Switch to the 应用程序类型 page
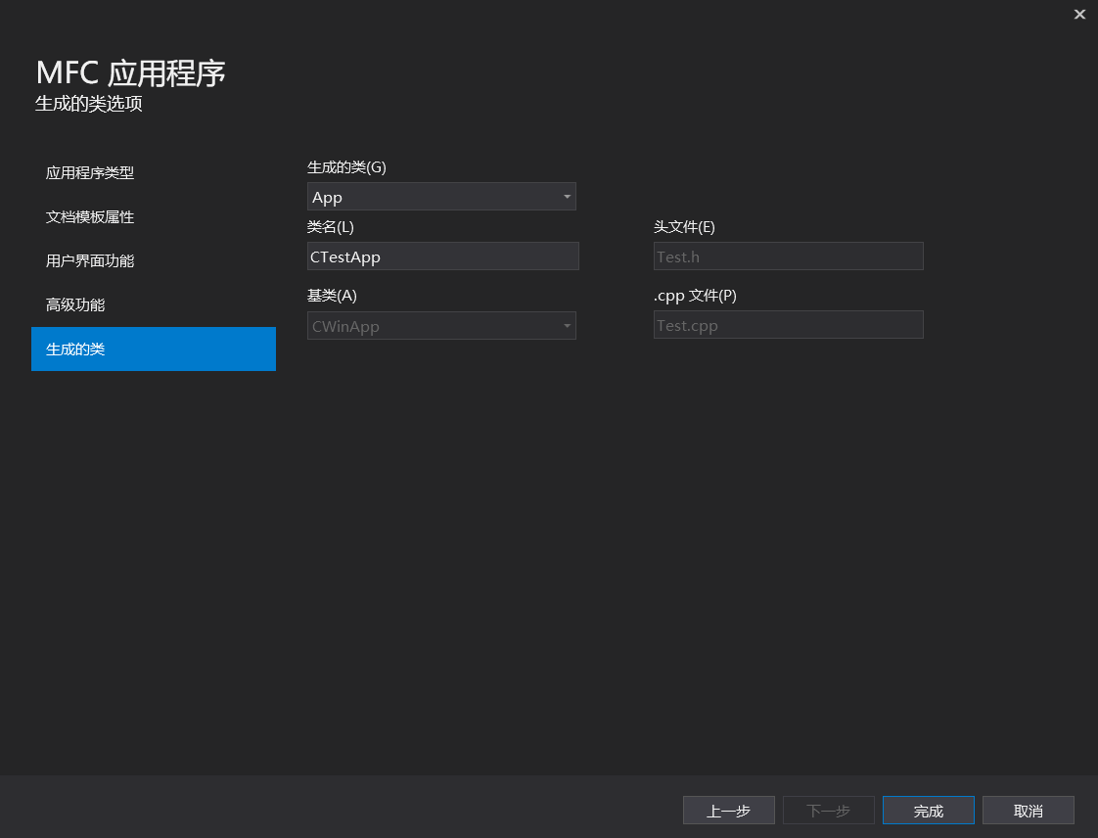The image size is (1098, 838). pyautogui.click(x=89, y=172)
